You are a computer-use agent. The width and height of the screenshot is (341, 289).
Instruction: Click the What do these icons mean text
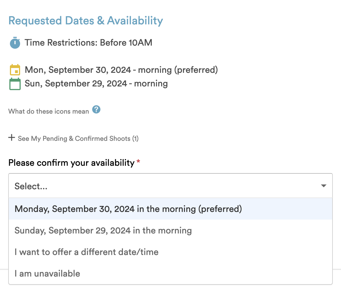click(49, 111)
